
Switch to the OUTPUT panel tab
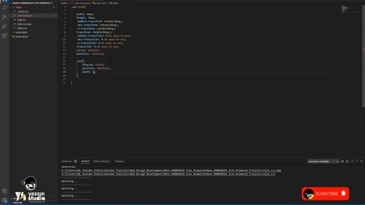click(85, 161)
